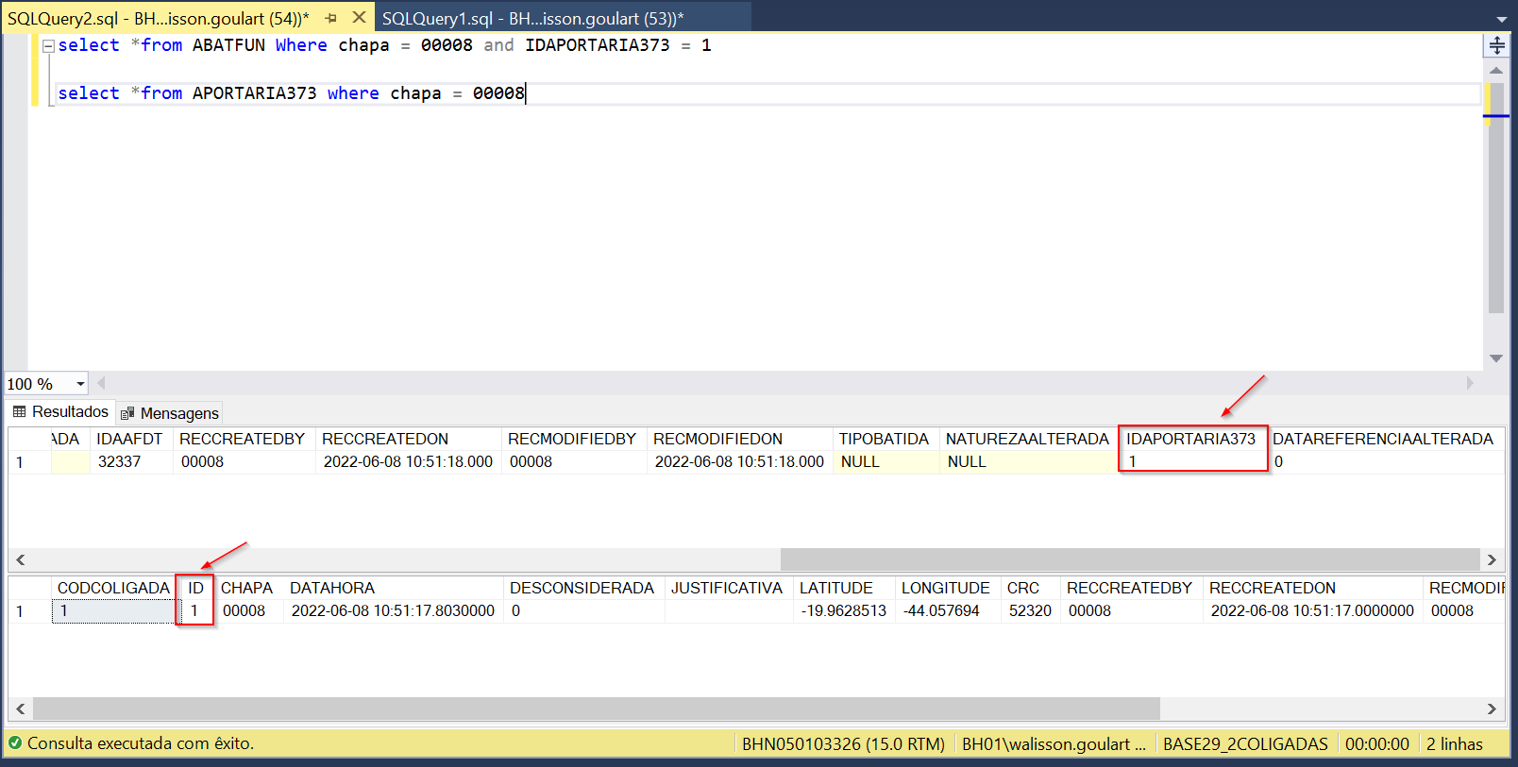Click the query success checkmark icon
1518x767 pixels.
click(15, 743)
